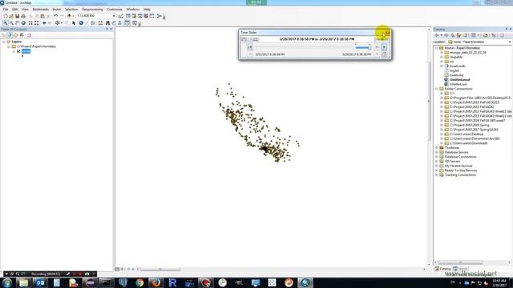Open Google Chrome from the taskbar

(x=139, y=282)
